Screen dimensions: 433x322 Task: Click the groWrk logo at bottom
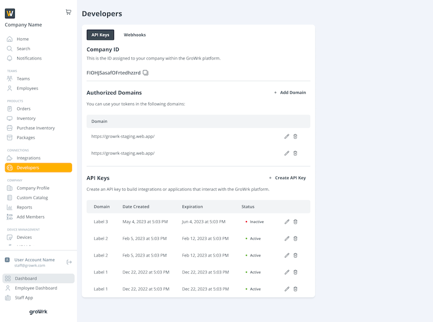pos(38,312)
